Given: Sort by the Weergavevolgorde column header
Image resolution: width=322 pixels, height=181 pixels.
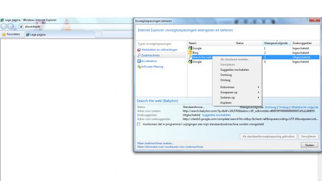Looking at the screenshot, I should tap(277, 43).
